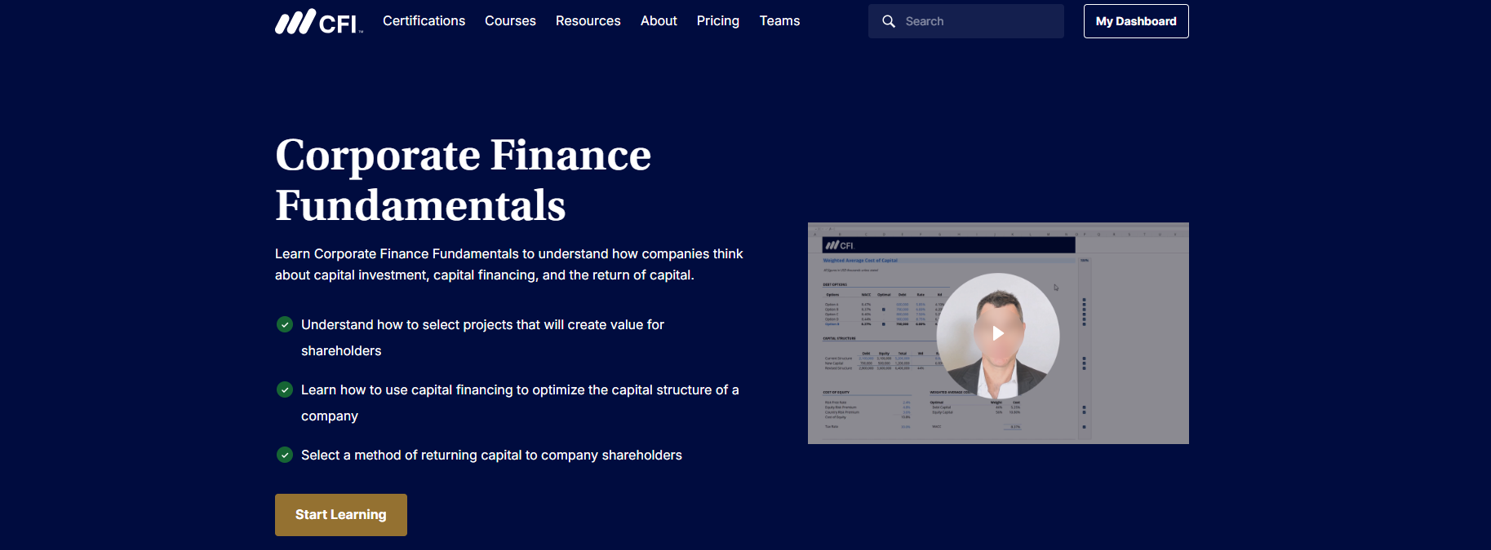This screenshot has height=550, width=1491.
Task: Click the spreadsheet video thumbnail
Action: 998,333
